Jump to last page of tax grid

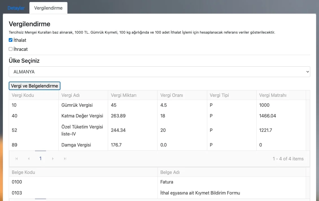click(65, 159)
